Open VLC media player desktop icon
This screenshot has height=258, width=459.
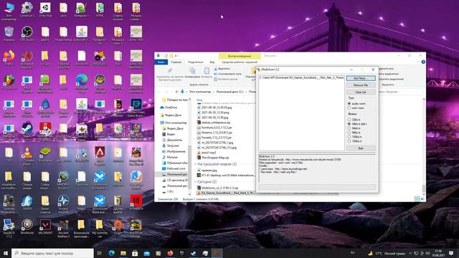tap(27, 156)
